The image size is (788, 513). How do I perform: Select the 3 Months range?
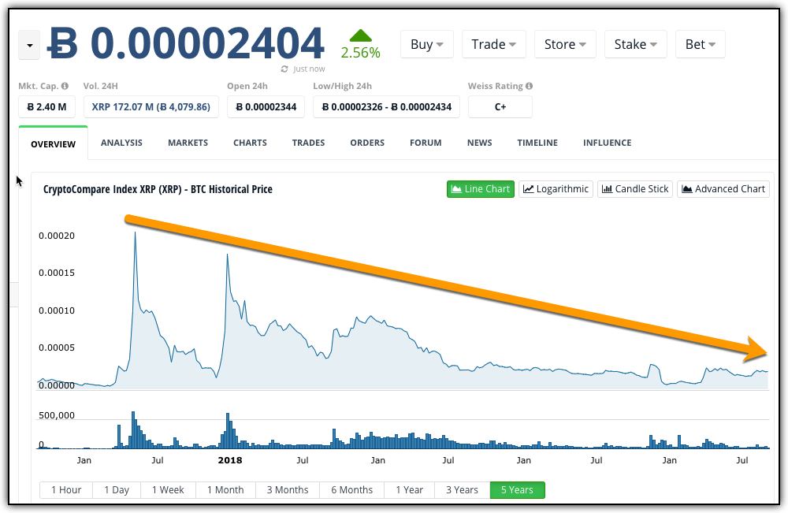[x=288, y=490]
